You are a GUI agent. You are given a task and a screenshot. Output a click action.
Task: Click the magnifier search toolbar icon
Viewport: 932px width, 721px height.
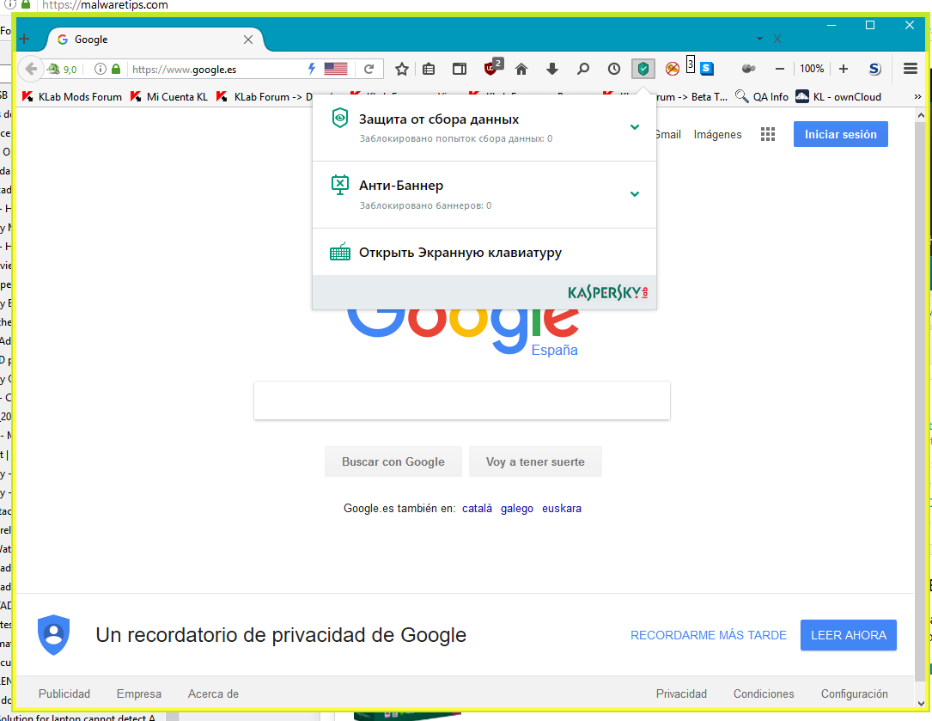pos(583,69)
